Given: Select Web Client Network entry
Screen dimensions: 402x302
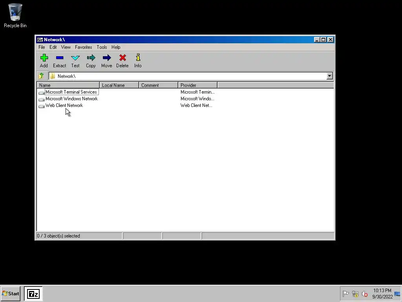Looking at the screenshot, I should click(x=64, y=105).
